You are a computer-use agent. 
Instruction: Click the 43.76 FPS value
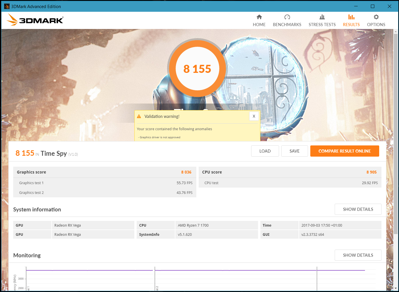pos(185,192)
